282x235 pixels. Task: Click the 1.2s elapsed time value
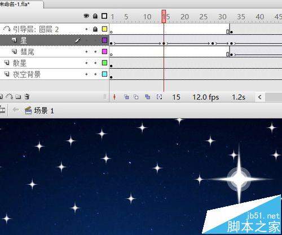pyautogui.click(x=239, y=97)
